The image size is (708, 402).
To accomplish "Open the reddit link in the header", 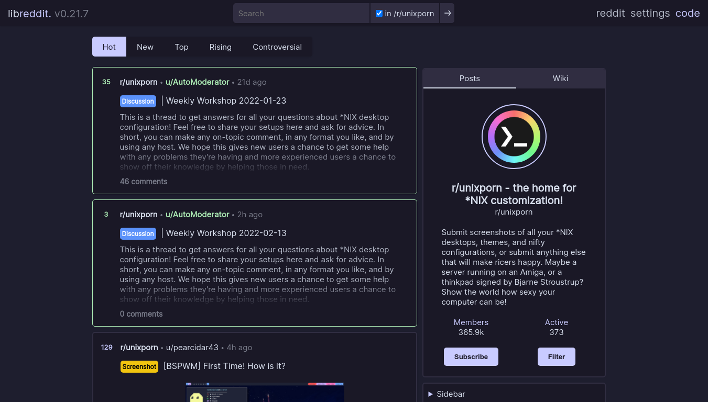I will click(611, 13).
